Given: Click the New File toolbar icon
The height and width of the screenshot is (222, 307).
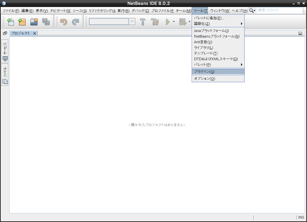Looking at the screenshot, I should [11, 22].
